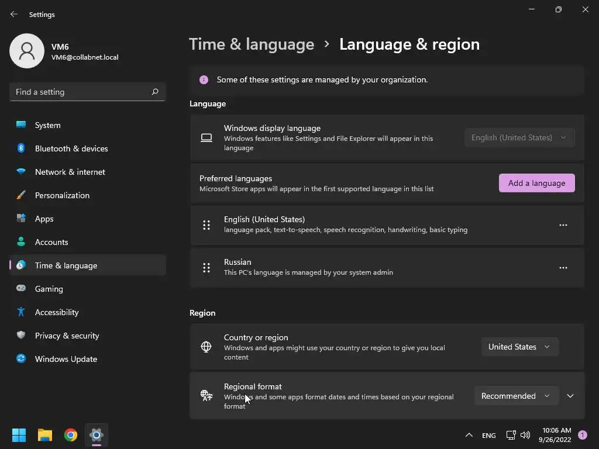Click the Gaming controller icon
Screen dimensions: 599x449
pos(21,288)
